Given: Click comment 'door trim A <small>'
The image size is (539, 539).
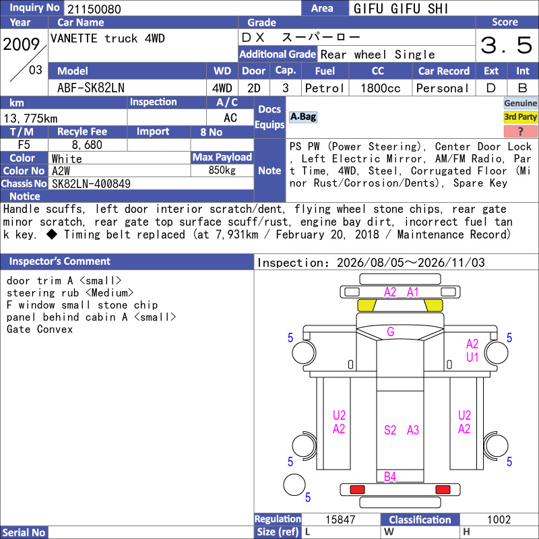Looking at the screenshot, I should (64, 281).
